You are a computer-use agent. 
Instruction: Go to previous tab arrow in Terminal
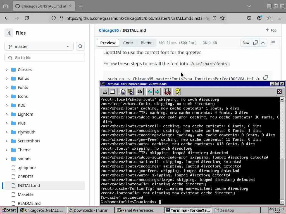click(x=150, y=92)
